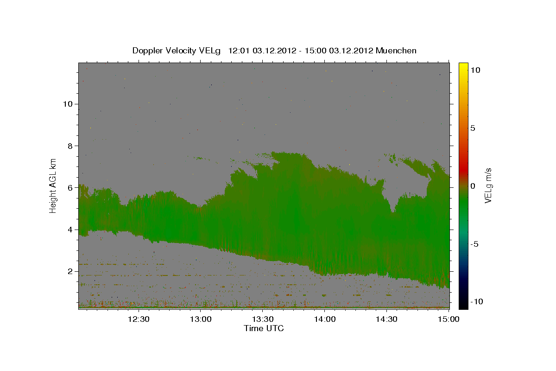Click the 13:30 time tick label
Image resolution: width=556 pixels, height=371 pixels.
262,319
